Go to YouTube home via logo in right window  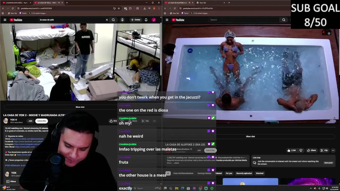[178, 20]
